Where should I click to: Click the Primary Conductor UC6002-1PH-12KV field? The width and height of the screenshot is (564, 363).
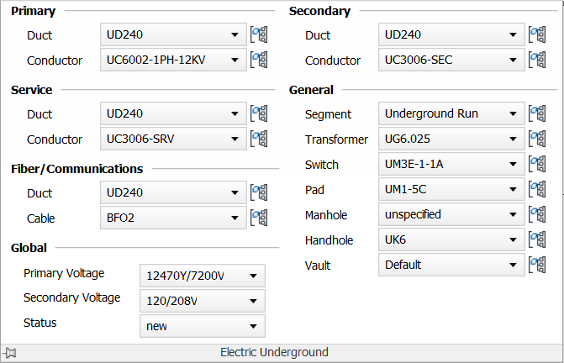165,60
